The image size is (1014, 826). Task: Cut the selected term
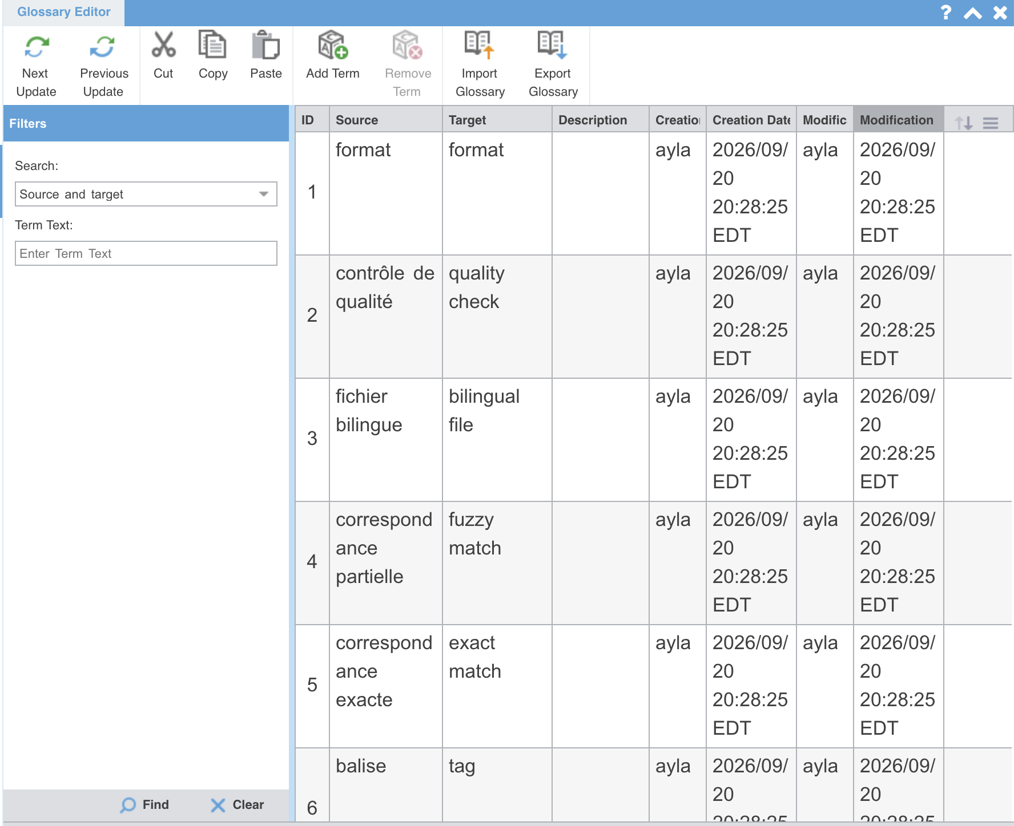tap(163, 55)
